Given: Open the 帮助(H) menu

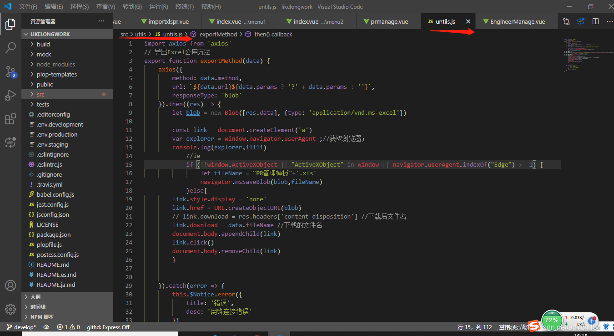Looking at the screenshot, I should coord(211,6).
